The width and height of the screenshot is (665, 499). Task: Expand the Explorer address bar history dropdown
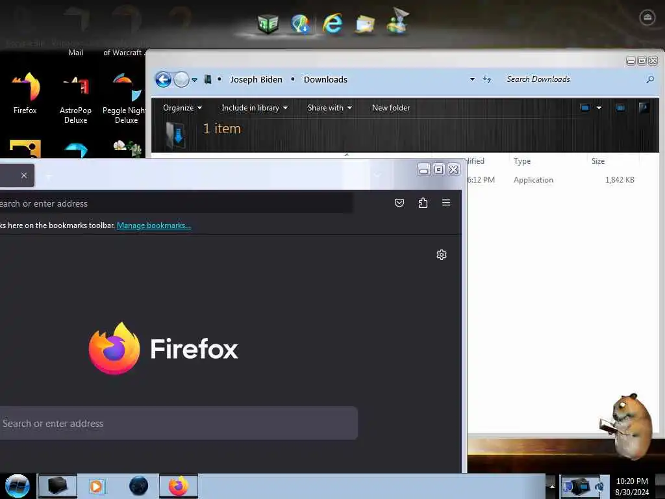pyautogui.click(x=472, y=79)
